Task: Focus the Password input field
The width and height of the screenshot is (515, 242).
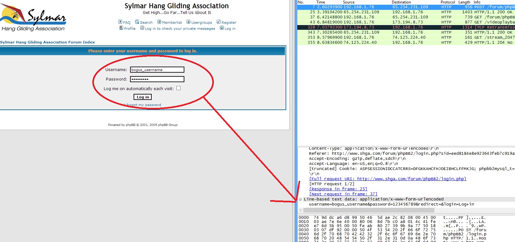Action: [x=157, y=79]
